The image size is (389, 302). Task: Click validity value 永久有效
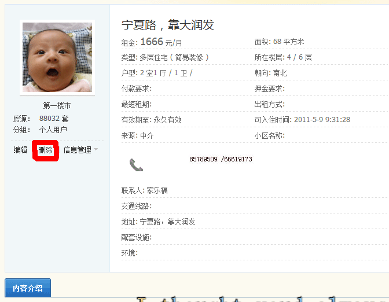pos(167,120)
